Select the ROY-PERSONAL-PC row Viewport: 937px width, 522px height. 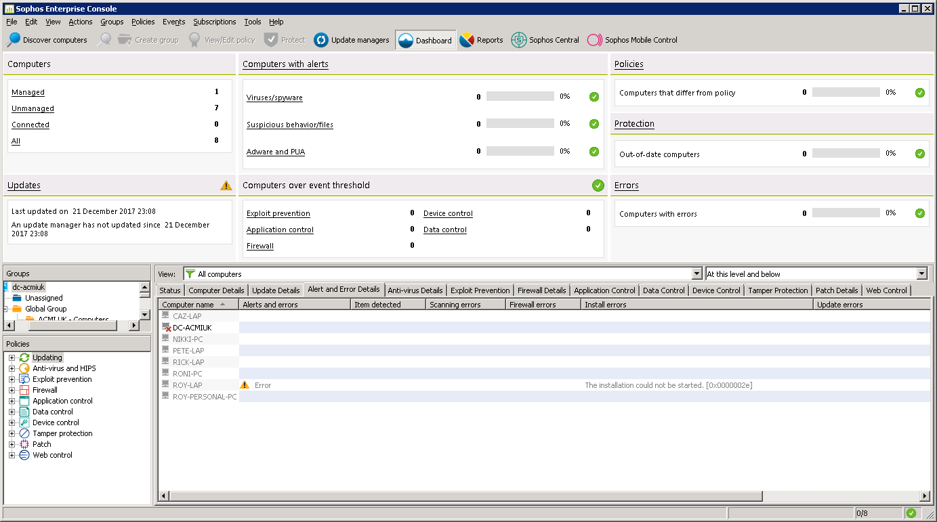pos(544,397)
